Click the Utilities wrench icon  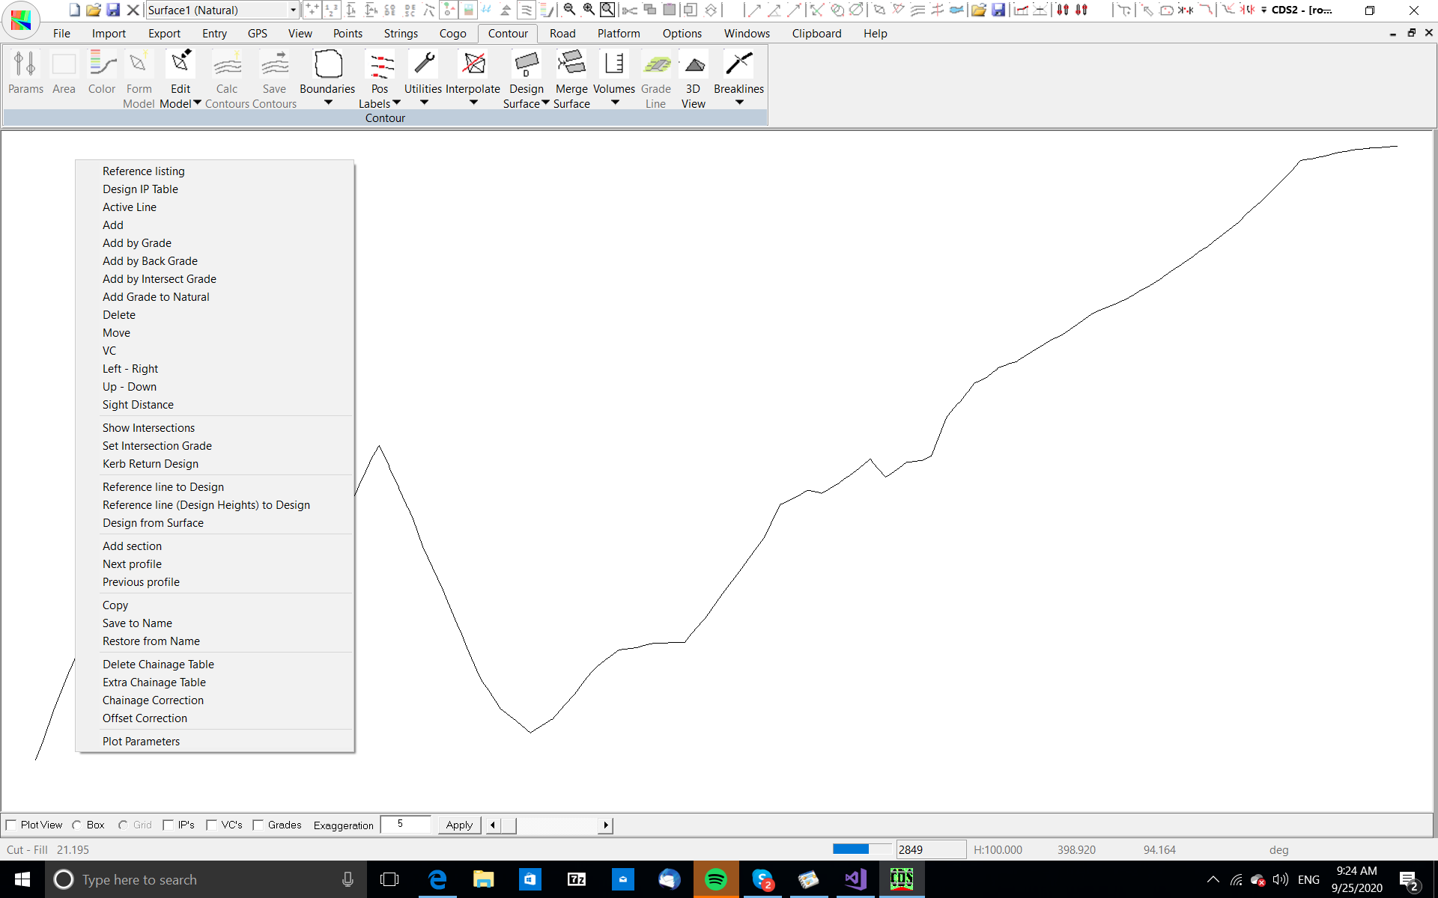[x=423, y=65]
